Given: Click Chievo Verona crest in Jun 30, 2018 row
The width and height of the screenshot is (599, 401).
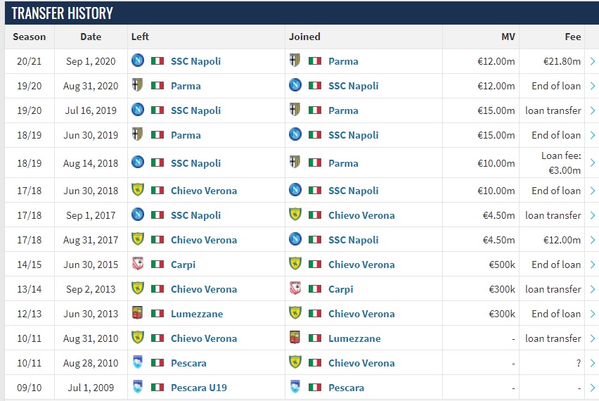Looking at the screenshot, I should point(138,190).
